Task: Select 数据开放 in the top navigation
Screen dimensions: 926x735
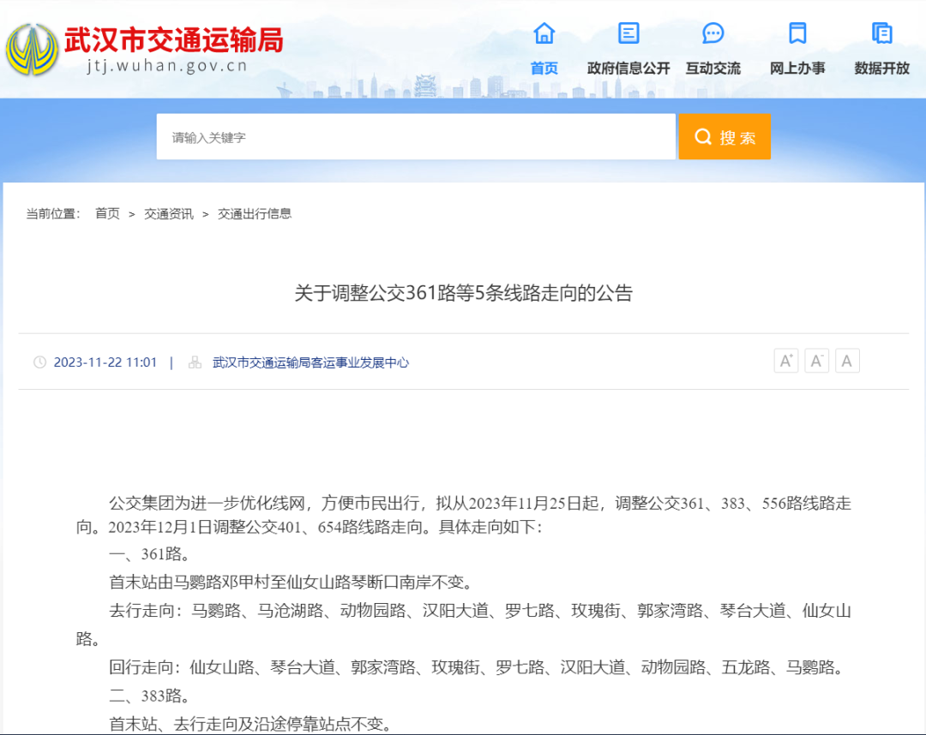Action: (881, 66)
